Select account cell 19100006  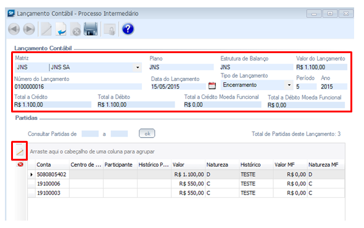pyautogui.click(x=52, y=184)
